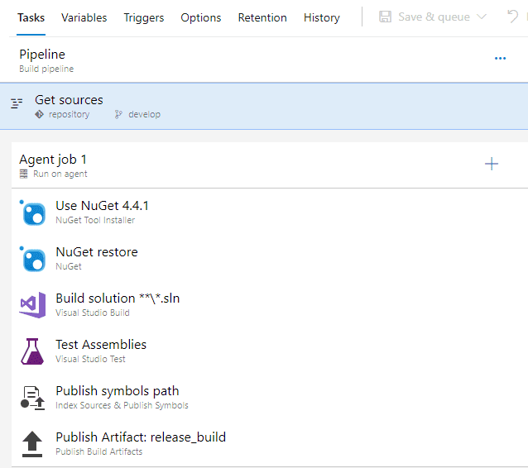Click the Save & queue floppy disk icon
Viewport: 528px width, 468px height.
click(385, 17)
